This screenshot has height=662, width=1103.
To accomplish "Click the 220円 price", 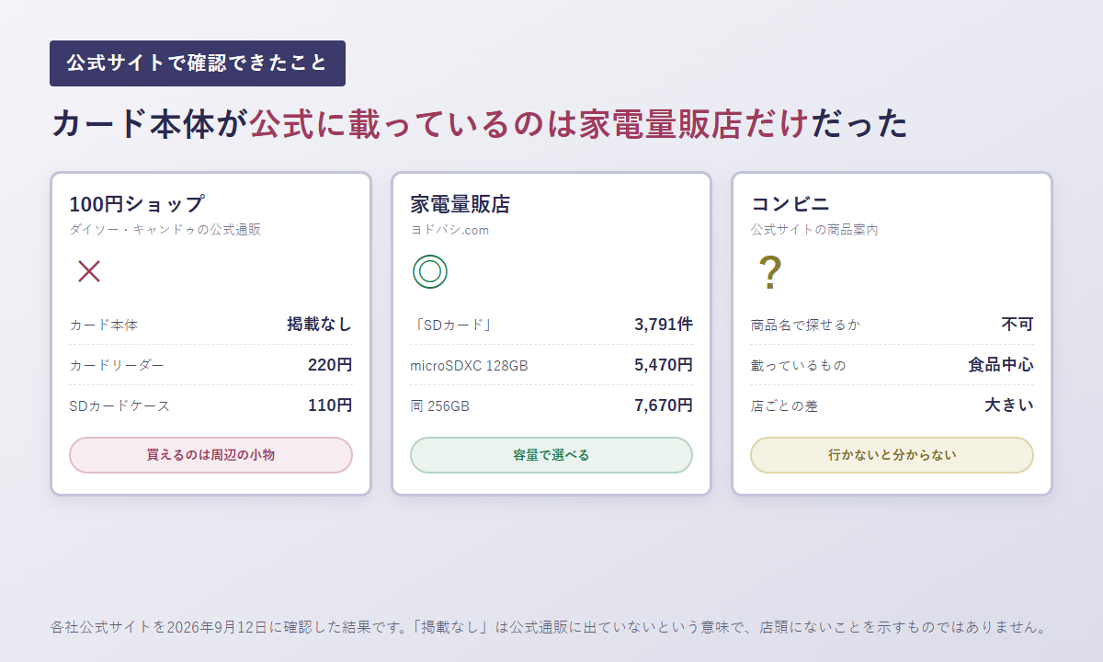I will pyautogui.click(x=330, y=364).
